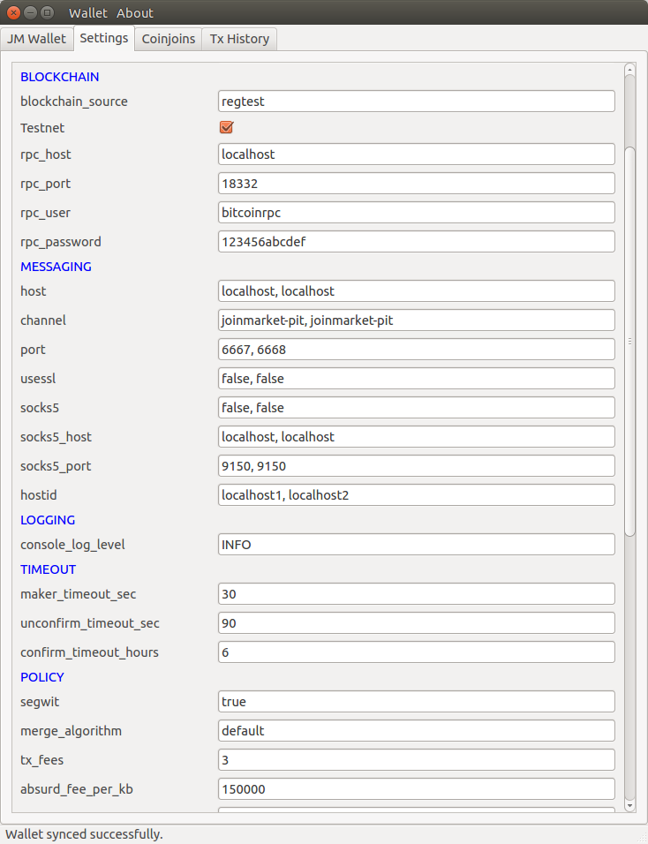Close the window with the red button
Screen dimensions: 648x844
tap(13, 12)
